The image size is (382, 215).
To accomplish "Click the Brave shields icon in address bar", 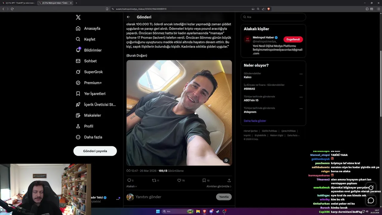I will coord(268,9).
